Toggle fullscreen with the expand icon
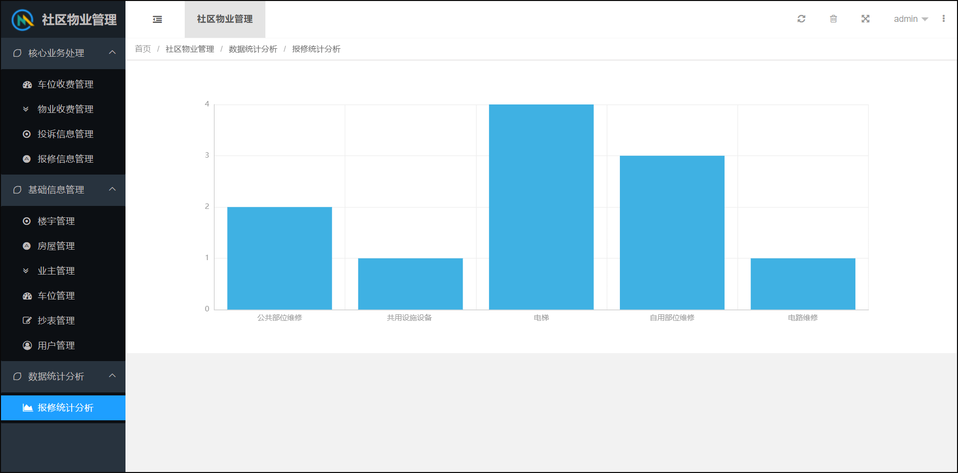958x473 pixels. (x=865, y=19)
